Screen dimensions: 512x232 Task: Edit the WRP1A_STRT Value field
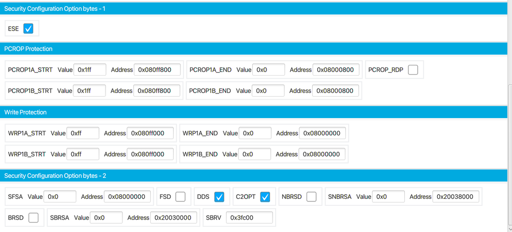coord(83,133)
